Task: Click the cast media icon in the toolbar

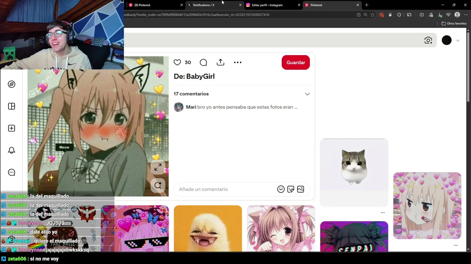Action: click(x=409, y=15)
